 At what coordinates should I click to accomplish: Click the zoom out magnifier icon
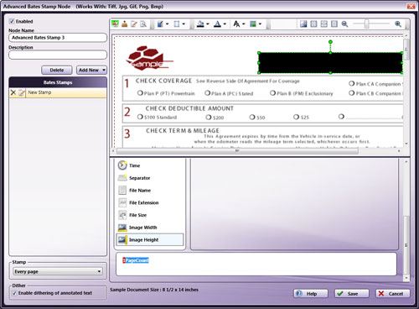(x=344, y=24)
